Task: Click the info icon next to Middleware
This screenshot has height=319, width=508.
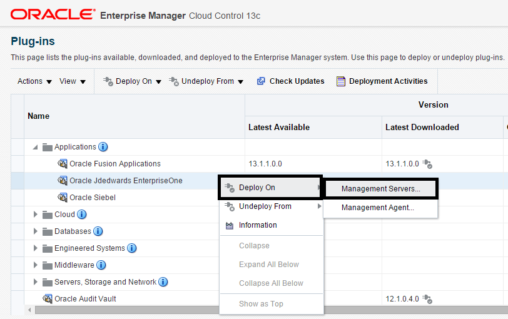Action: [x=101, y=265]
